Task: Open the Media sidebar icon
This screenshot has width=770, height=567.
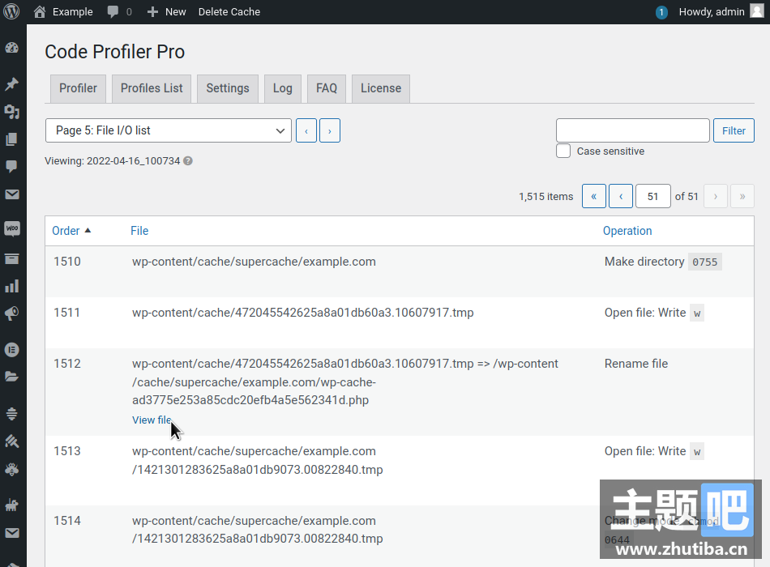Action: pos(12,112)
